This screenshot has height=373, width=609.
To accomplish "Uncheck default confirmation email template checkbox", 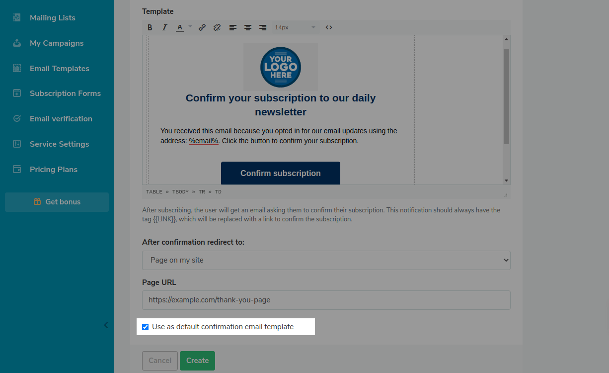I will [x=146, y=327].
